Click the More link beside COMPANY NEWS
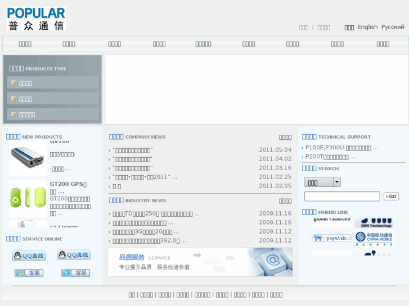 285,137
